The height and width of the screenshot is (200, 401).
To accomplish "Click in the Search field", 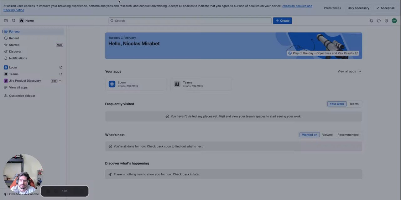I will 190,21.
